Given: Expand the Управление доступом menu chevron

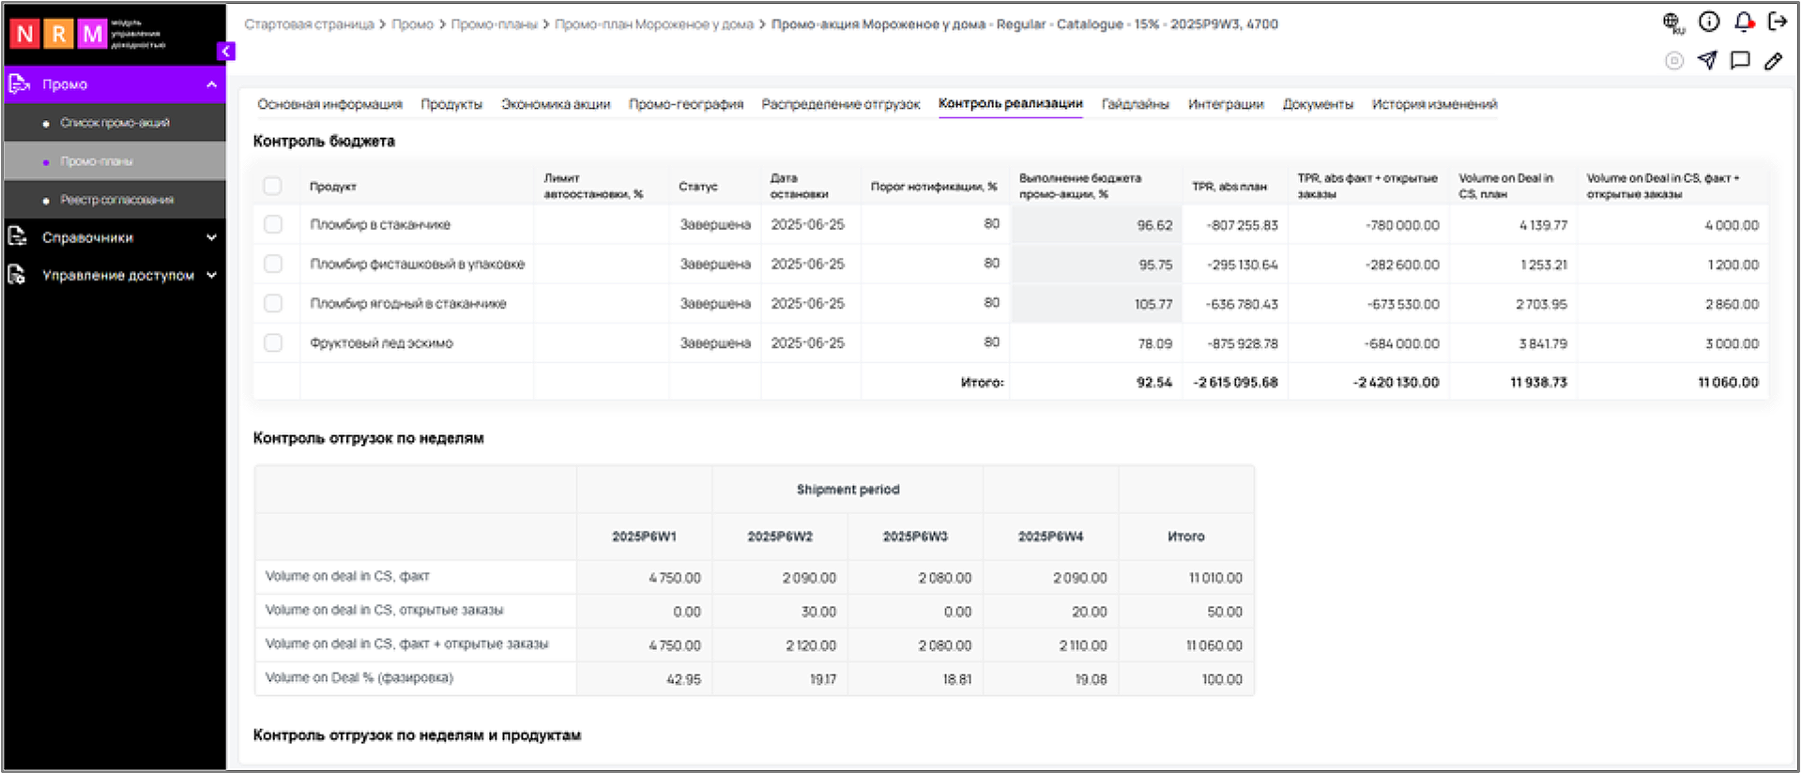Looking at the screenshot, I should tap(211, 275).
